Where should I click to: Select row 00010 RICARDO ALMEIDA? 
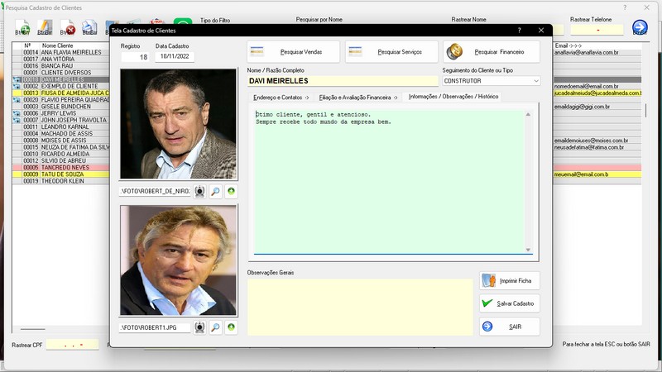tap(62, 154)
